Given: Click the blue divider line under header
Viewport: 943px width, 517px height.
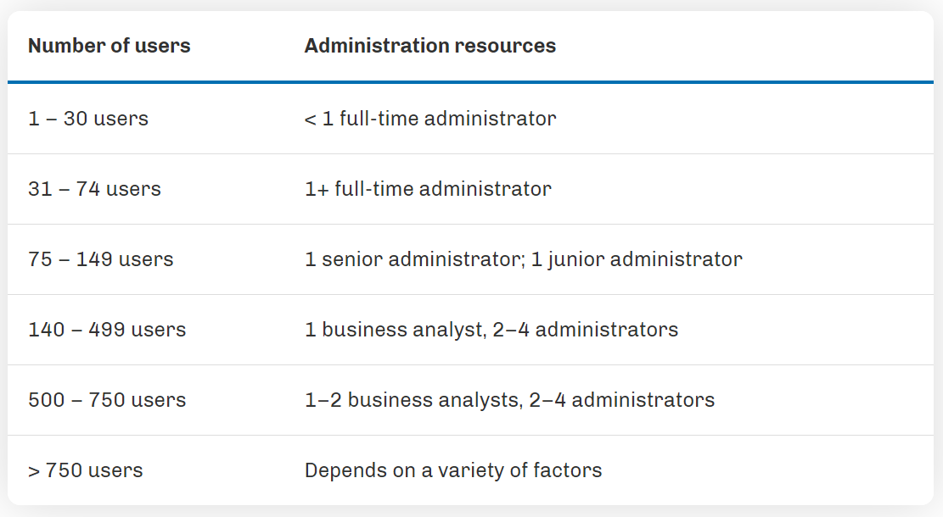Looking at the screenshot, I should (471, 82).
